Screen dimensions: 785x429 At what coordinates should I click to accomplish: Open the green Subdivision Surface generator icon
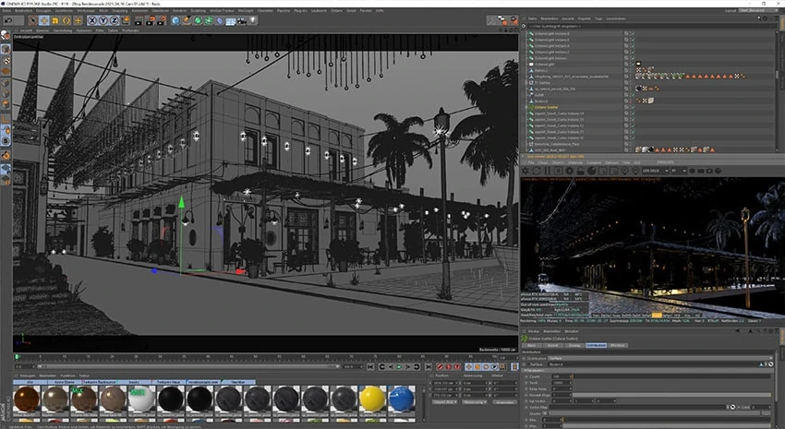pyautogui.click(x=198, y=20)
